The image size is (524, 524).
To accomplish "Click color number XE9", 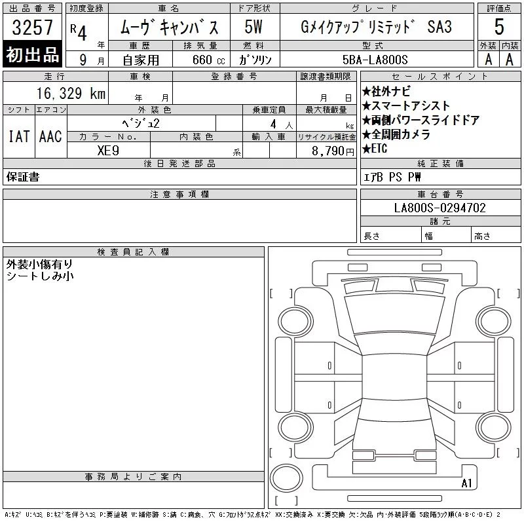I will (108, 151).
